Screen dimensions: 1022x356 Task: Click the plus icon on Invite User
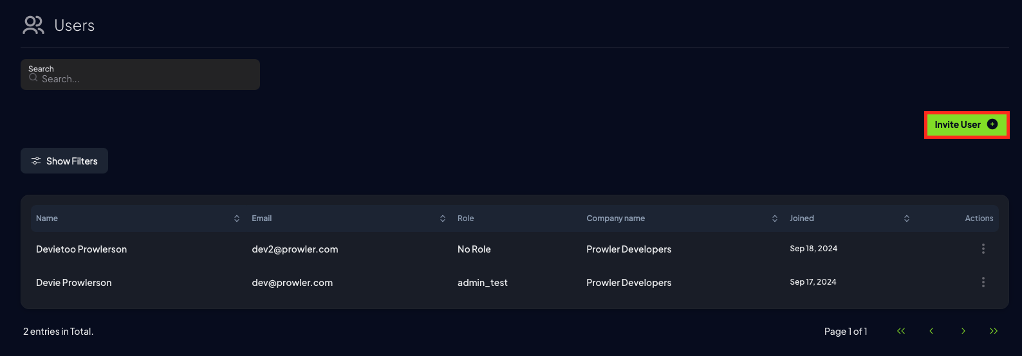992,124
